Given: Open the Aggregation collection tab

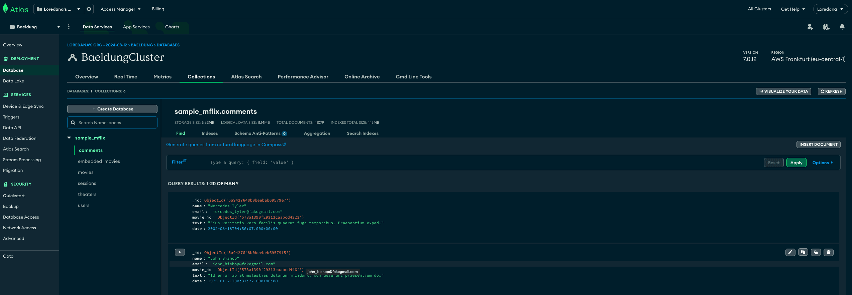Looking at the screenshot, I should tap(317, 133).
